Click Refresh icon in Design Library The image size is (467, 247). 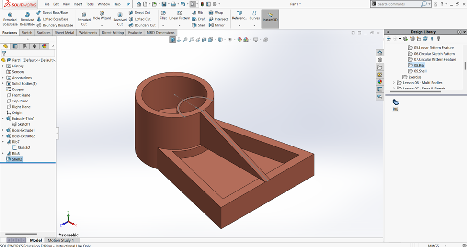(425, 39)
